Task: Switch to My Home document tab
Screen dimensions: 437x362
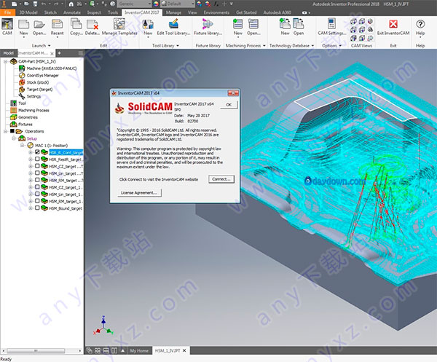Action: click(x=139, y=350)
